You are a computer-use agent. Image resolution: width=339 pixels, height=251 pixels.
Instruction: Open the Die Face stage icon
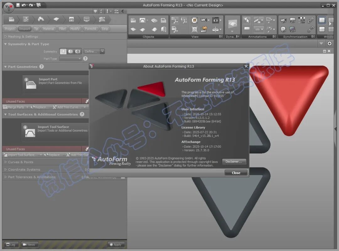click(x=41, y=19)
